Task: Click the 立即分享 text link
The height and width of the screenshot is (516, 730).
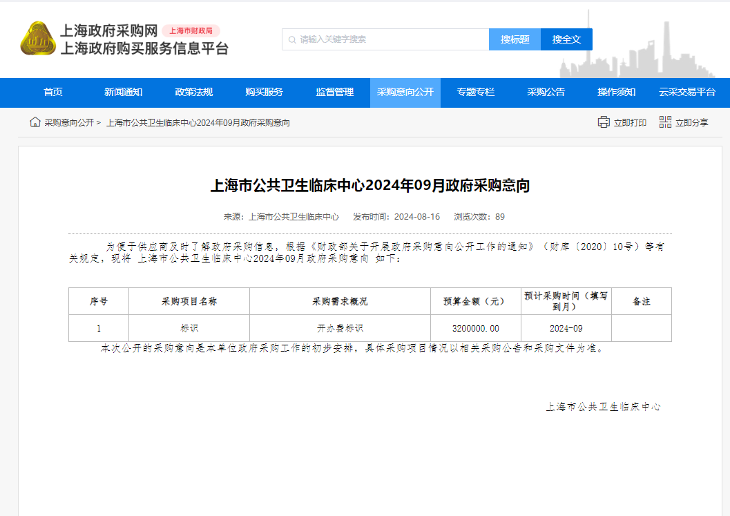Action: click(x=692, y=122)
